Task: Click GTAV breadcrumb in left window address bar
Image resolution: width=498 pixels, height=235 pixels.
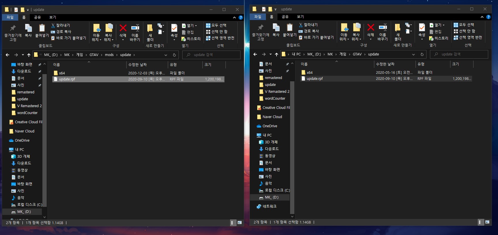Action: pos(94,55)
